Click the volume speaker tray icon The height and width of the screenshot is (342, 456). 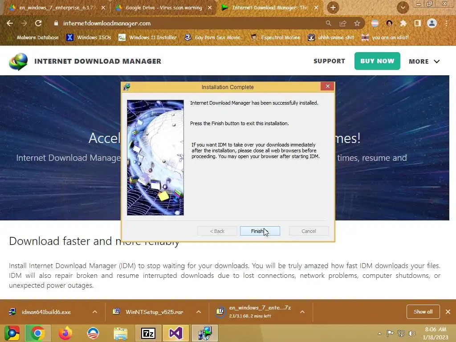point(411,333)
